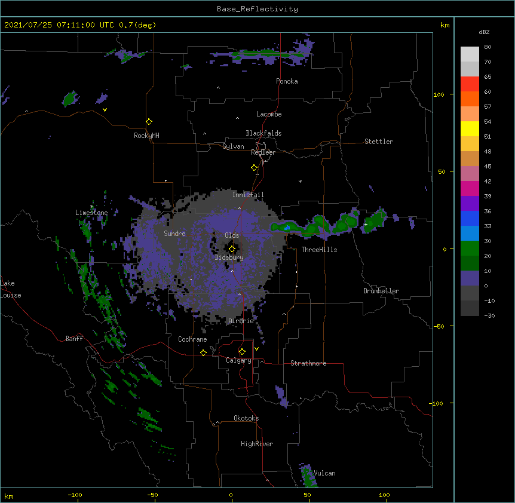Click the HighRiver city label
Screen dimensions: 515x503
[257, 444]
